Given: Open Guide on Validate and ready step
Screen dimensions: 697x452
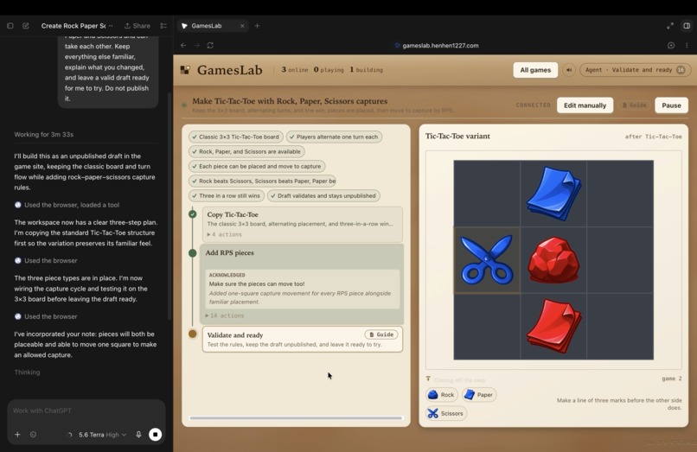Looking at the screenshot, I should click(x=381, y=334).
